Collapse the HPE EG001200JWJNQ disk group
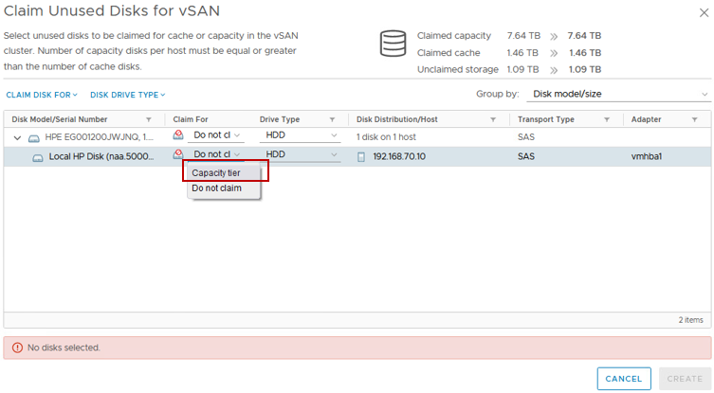714x393 pixels. (x=17, y=138)
